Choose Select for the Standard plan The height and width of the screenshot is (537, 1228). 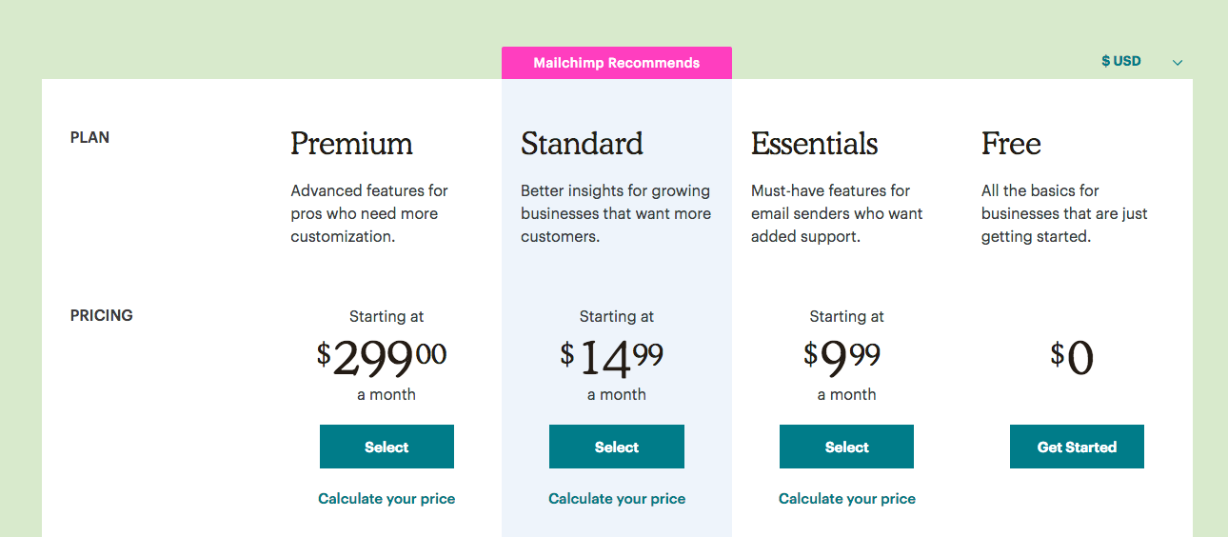[x=617, y=447]
